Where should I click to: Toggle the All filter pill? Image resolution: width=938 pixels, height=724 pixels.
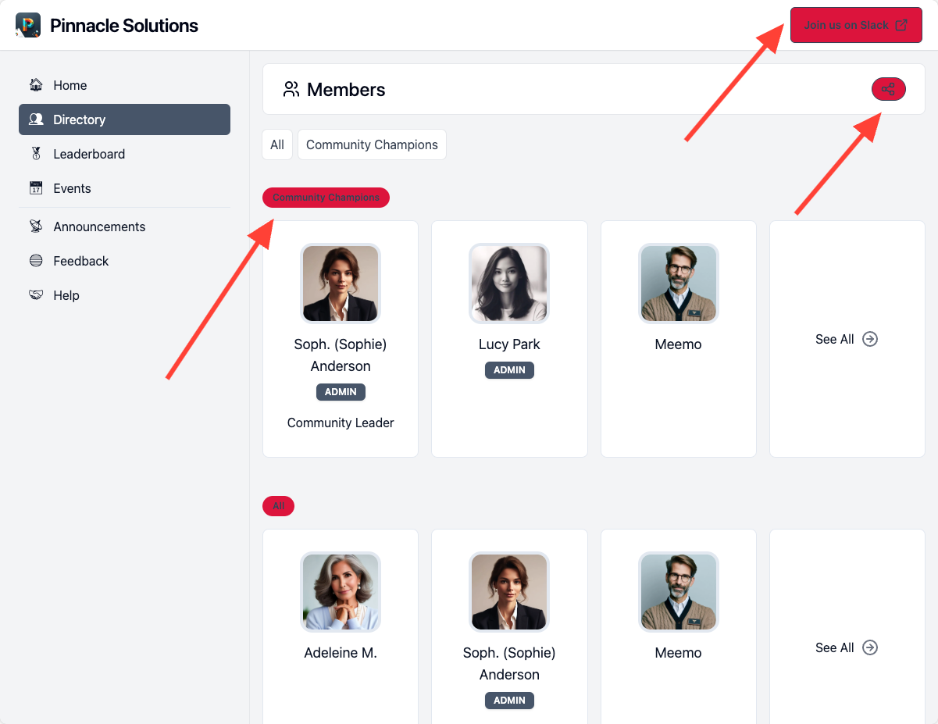[x=277, y=144]
